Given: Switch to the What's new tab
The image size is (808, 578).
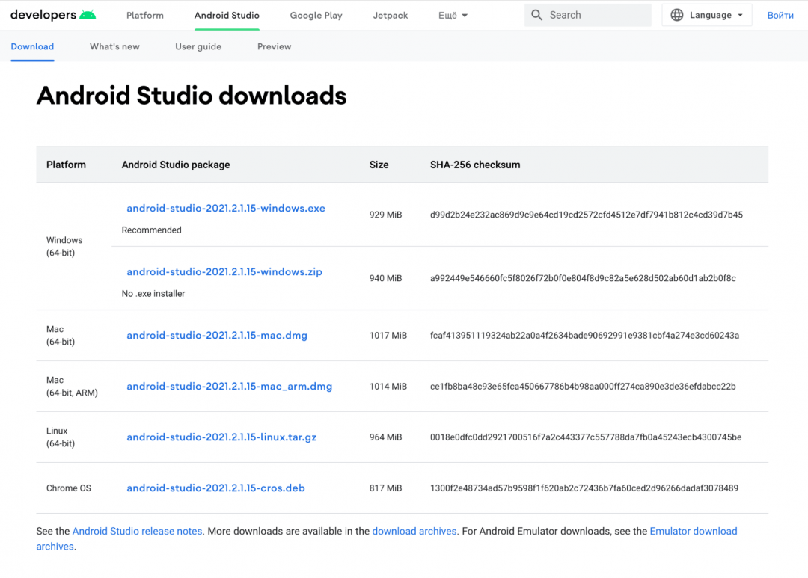Looking at the screenshot, I should point(114,46).
